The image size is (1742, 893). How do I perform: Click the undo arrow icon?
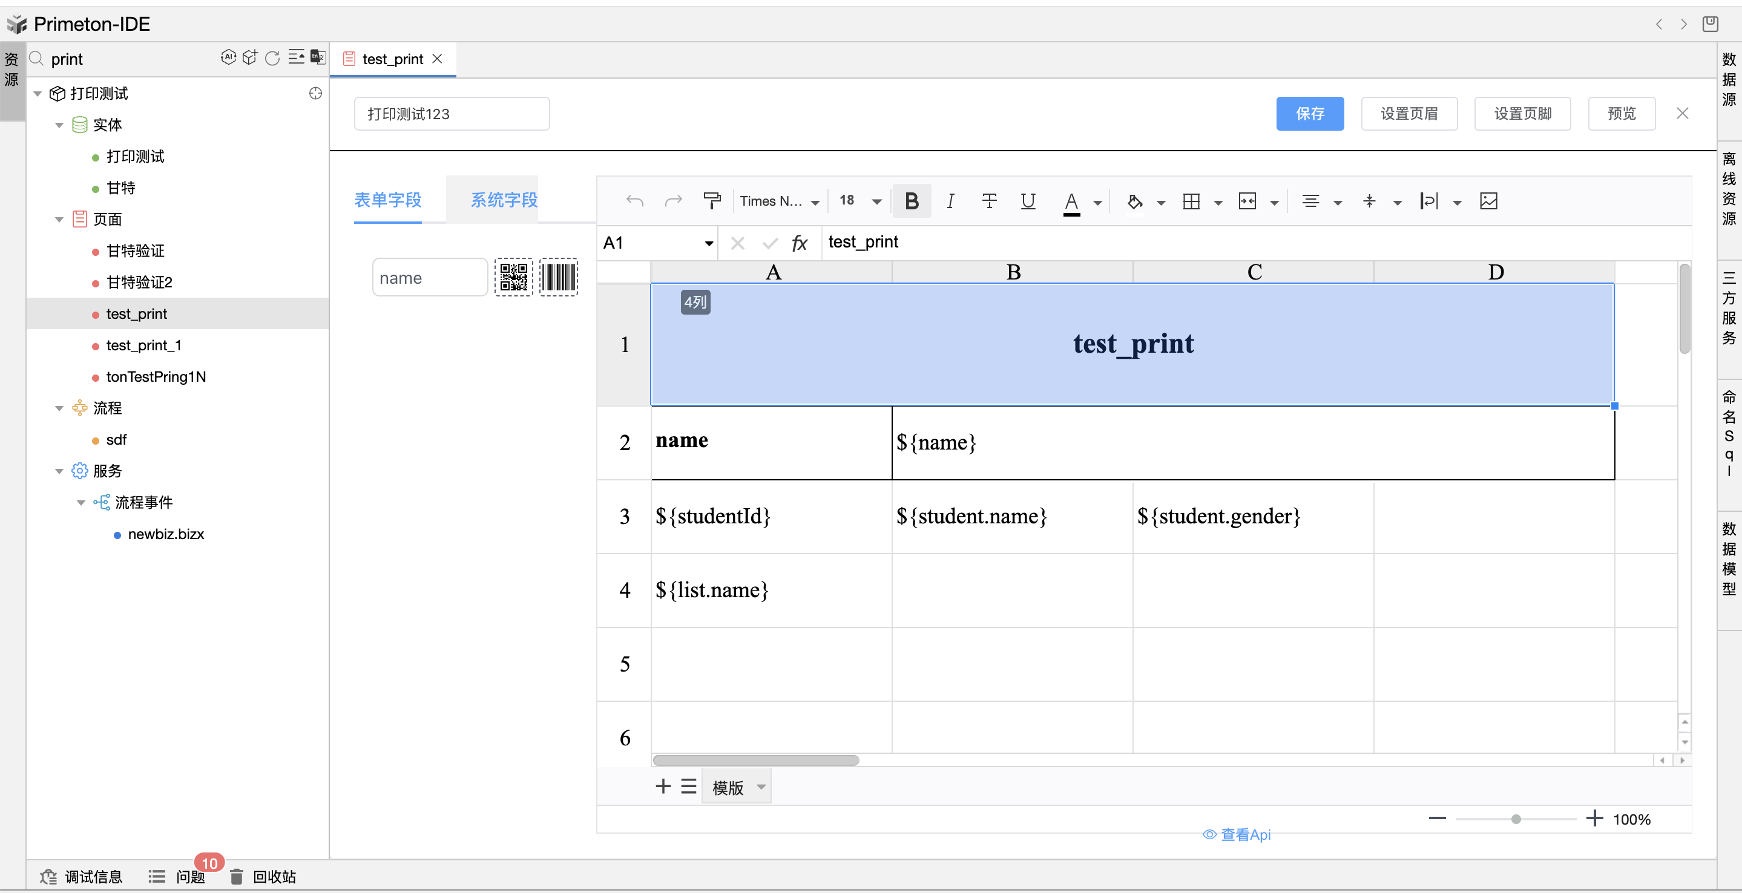[x=634, y=201]
